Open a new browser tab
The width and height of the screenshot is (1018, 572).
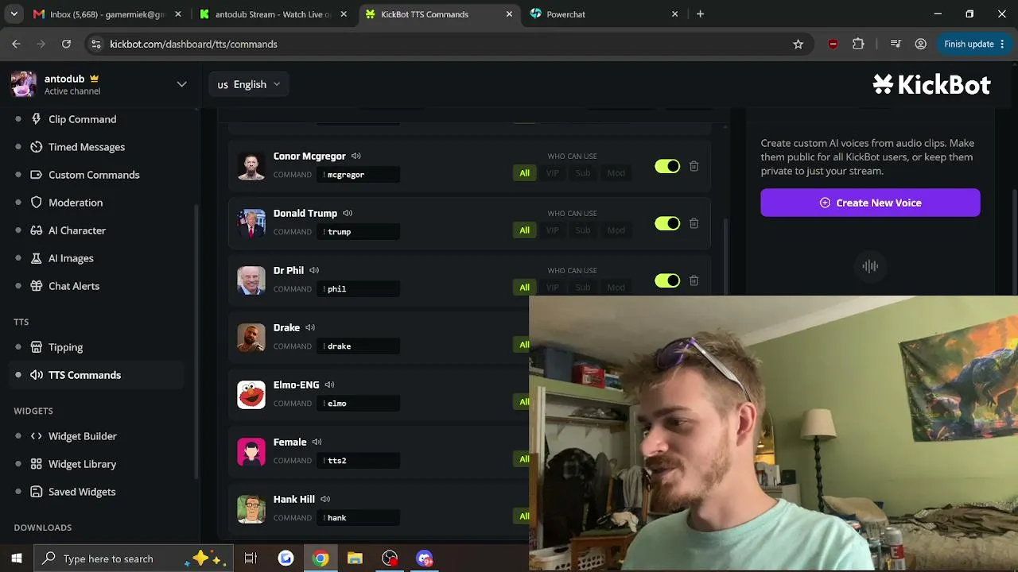tap(700, 14)
